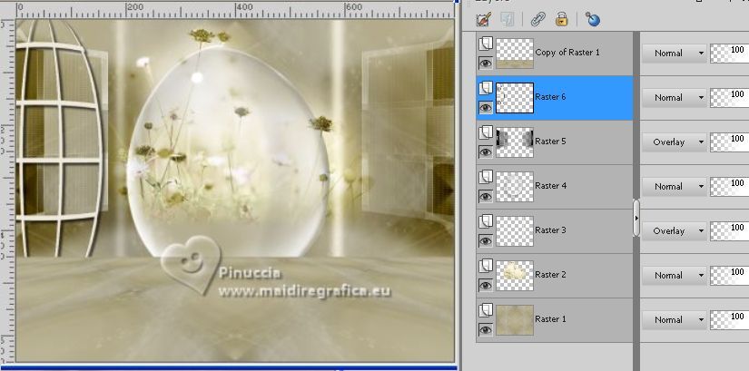Select the layer named Raster 1
The image size is (749, 371).
click(550, 318)
